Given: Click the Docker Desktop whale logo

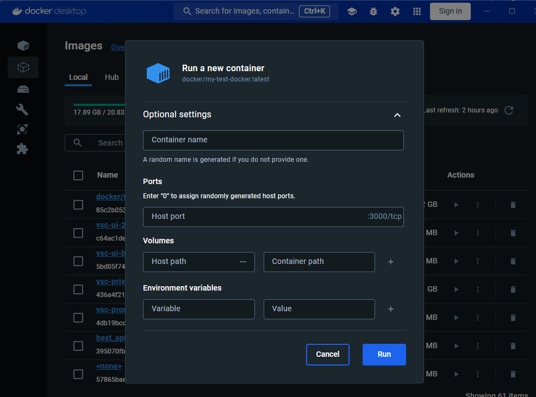Looking at the screenshot, I should 17,11.
